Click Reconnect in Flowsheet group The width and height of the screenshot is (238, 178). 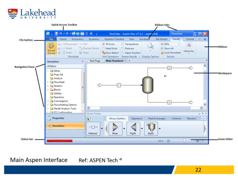pos(70,44)
